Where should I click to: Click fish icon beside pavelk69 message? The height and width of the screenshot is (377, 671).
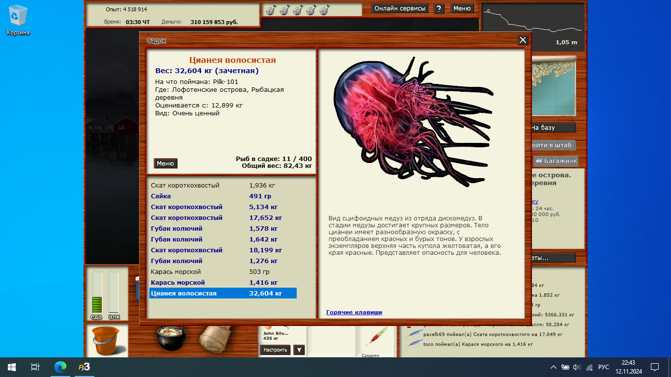pyautogui.click(x=415, y=334)
